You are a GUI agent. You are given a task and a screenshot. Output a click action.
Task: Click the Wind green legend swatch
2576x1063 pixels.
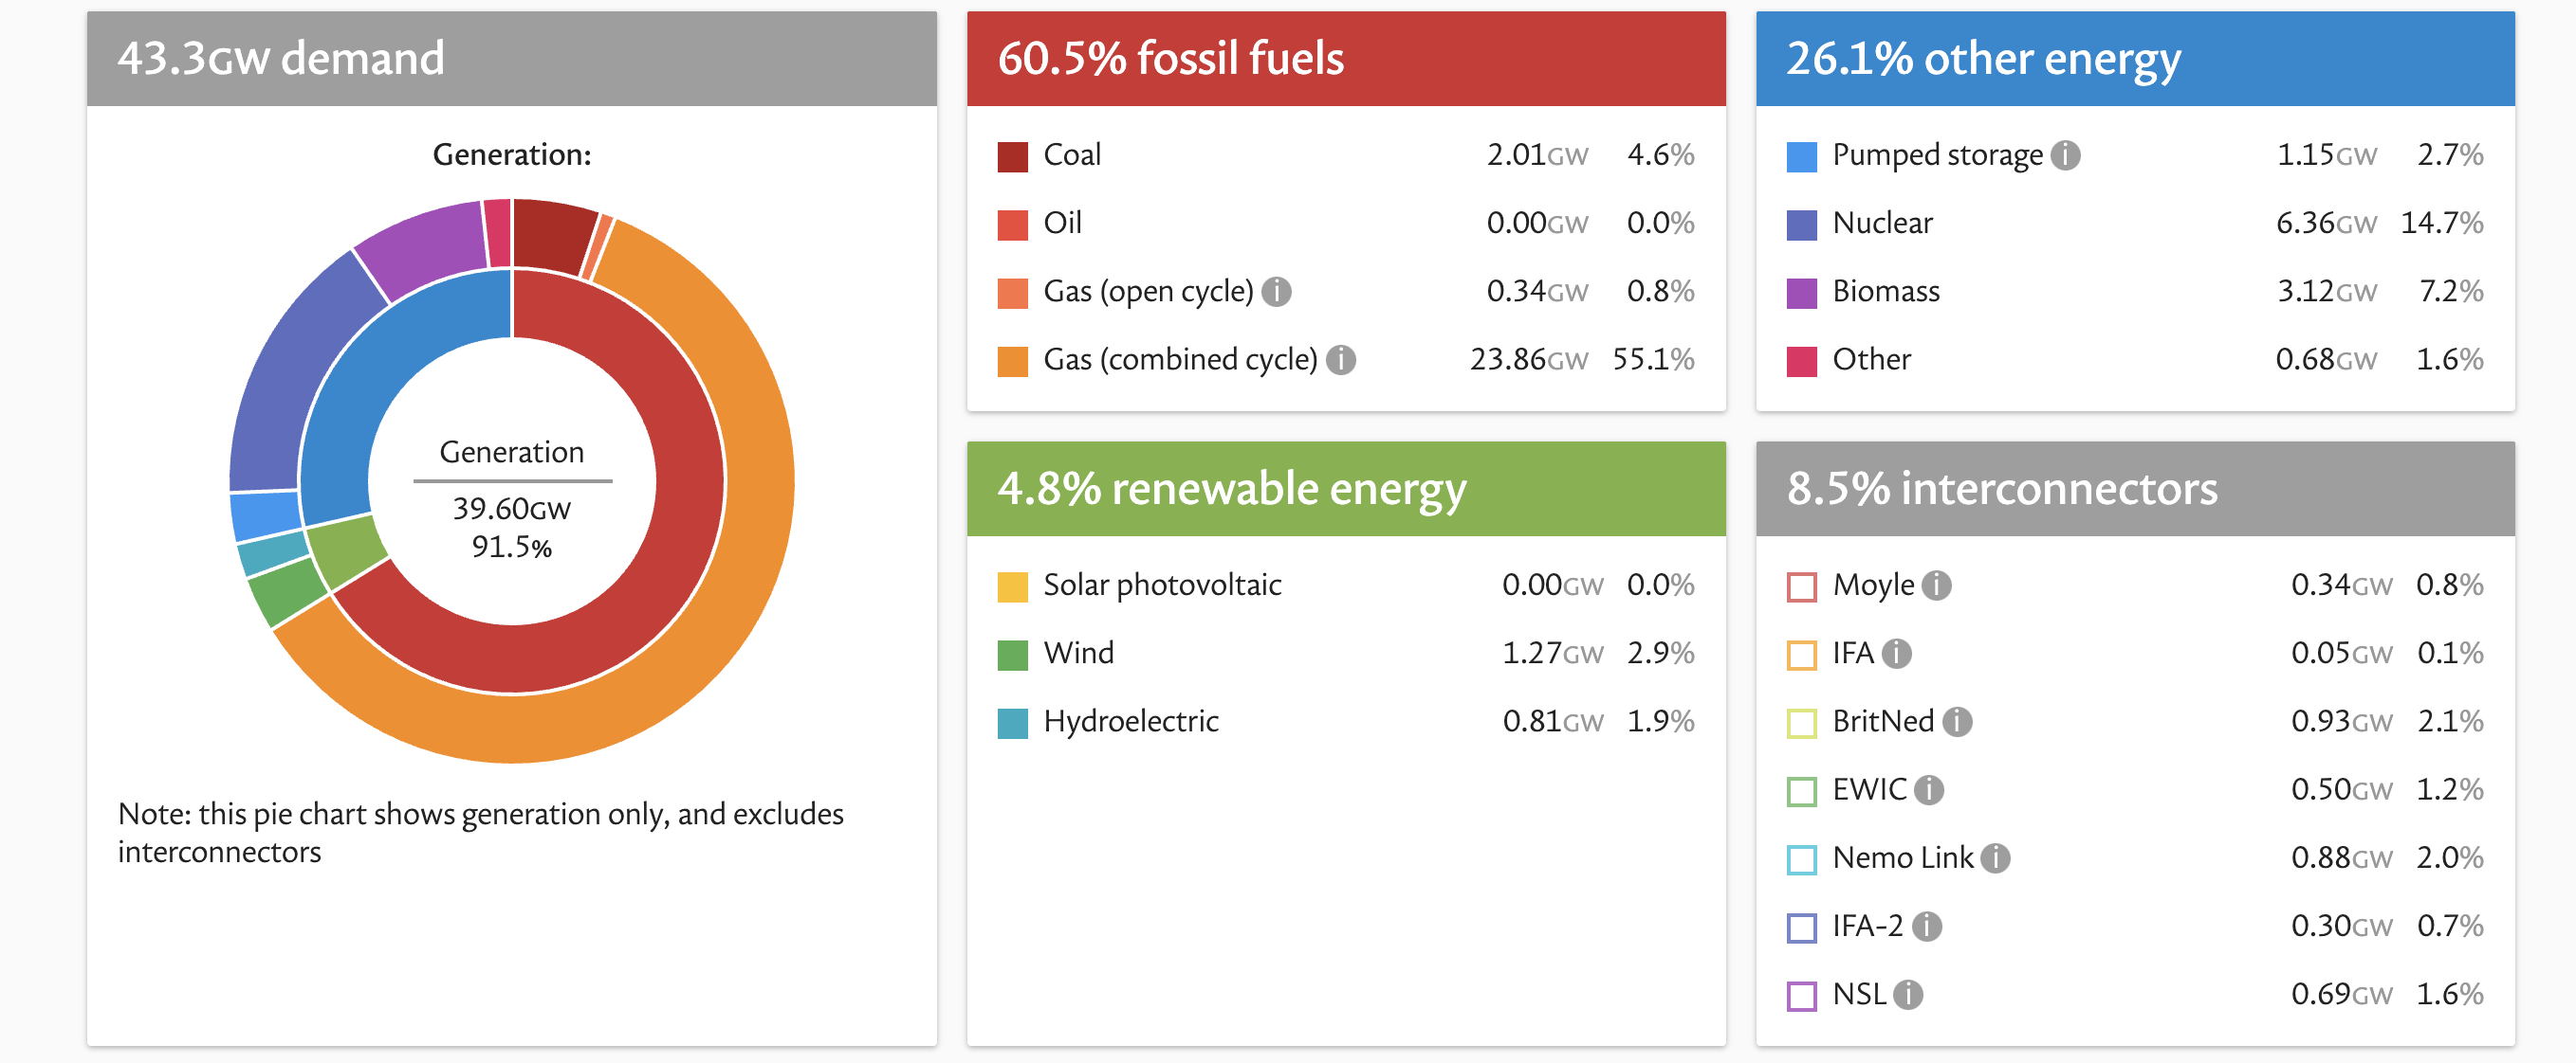1012,656
